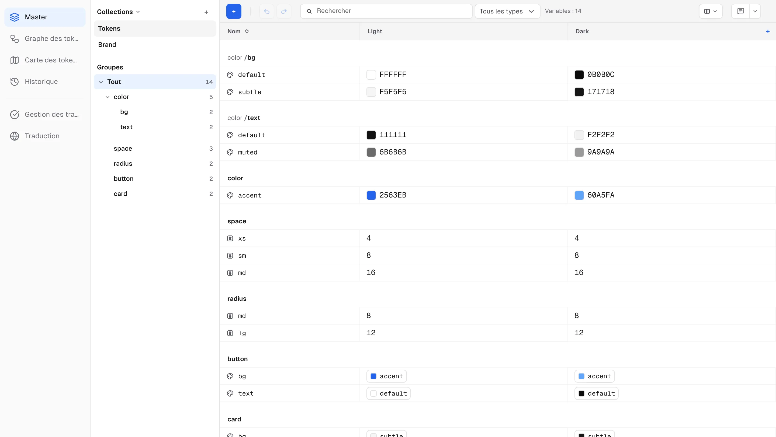Click the Traduction globe icon
Viewport: 776px width, 437px height.
coord(15,136)
